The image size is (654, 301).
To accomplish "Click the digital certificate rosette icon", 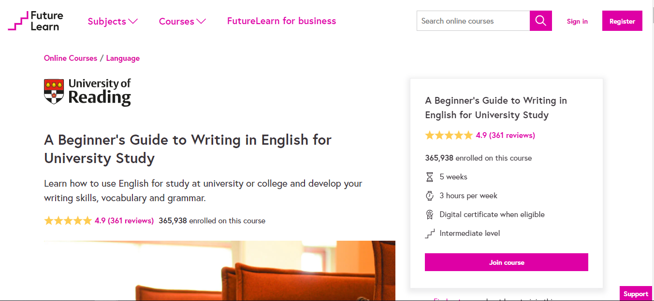I will pyautogui.click(x=429, y=214).
